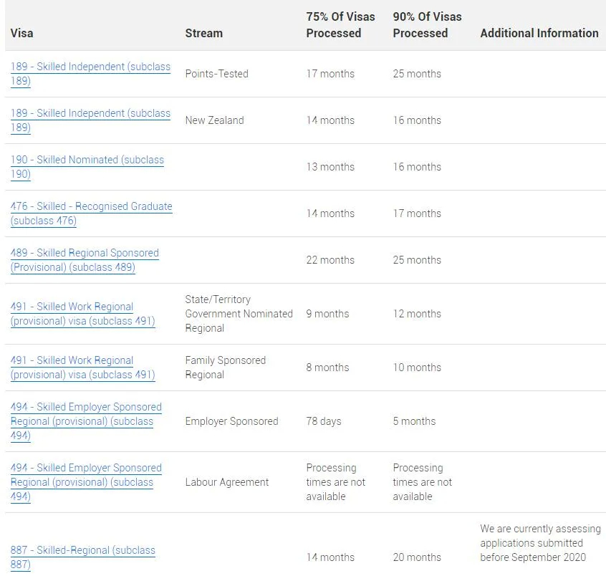Screen dimensions: 606x576
Task: Open the 189 Skilled Independent New Zealand link
Action: [90, 120]
